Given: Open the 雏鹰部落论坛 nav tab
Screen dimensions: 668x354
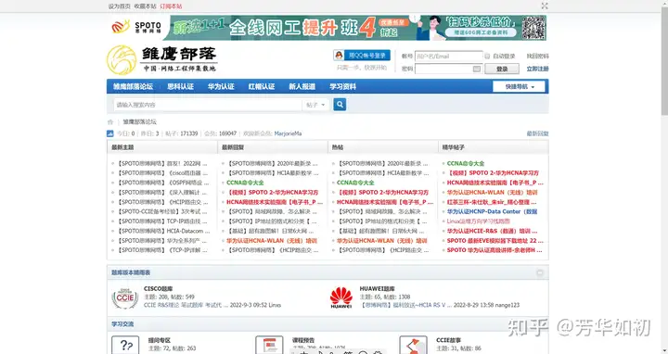Looking at the screenshot, I should pyautogui.click(x=133, y=86).
